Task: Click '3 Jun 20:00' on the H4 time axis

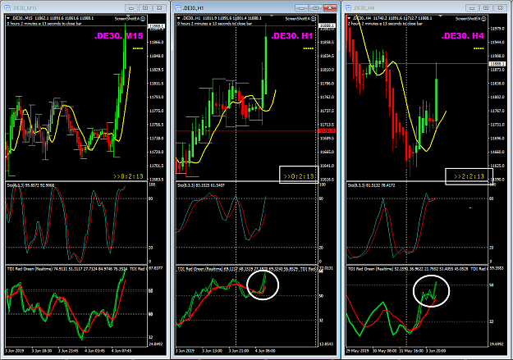Action: coord(436,351)
